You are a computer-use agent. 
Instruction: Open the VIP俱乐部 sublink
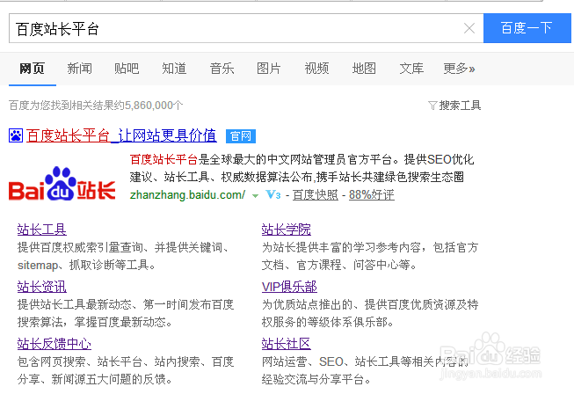click(x=289, y=287)
